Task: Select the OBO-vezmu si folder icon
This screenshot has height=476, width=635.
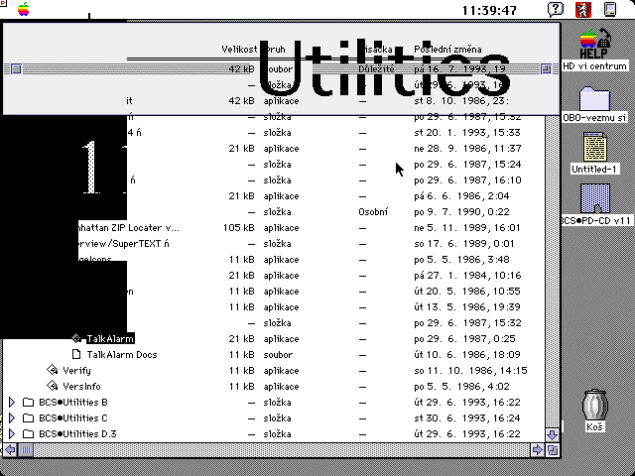Action: 595,99
